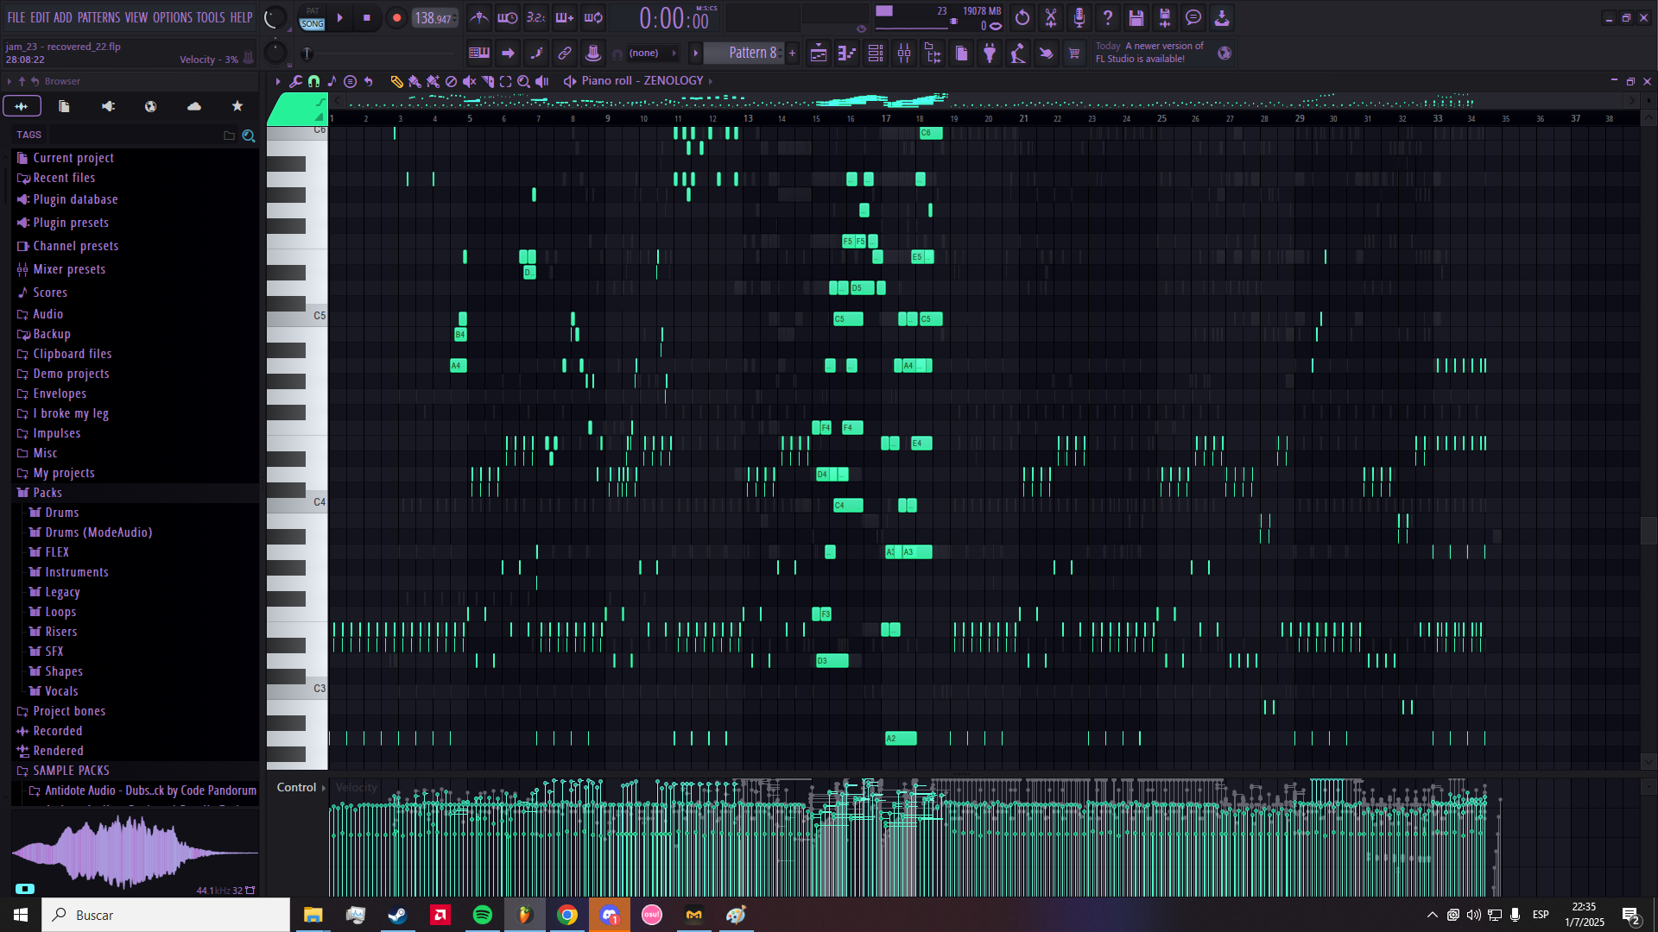
Task: Open the FILE menu
Action: click(16, 17)
